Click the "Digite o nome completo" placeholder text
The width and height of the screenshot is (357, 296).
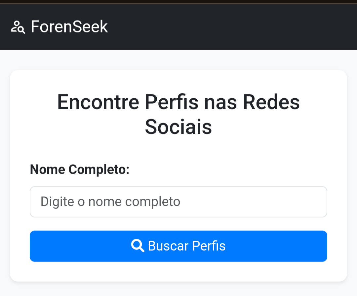point(110,202)
